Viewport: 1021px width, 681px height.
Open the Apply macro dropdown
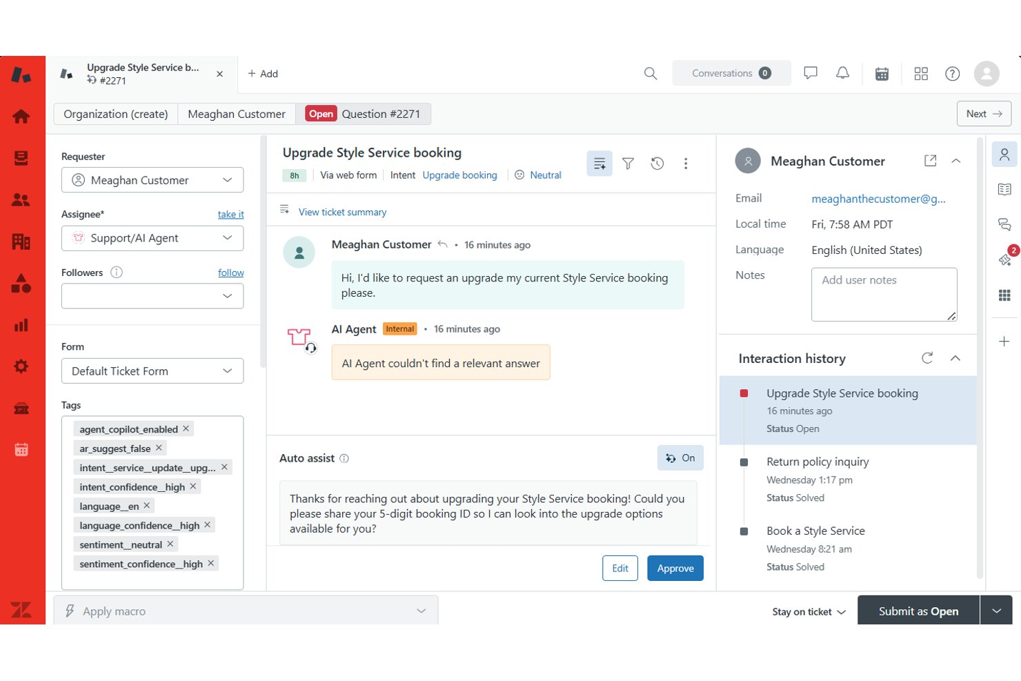point(246,611)
